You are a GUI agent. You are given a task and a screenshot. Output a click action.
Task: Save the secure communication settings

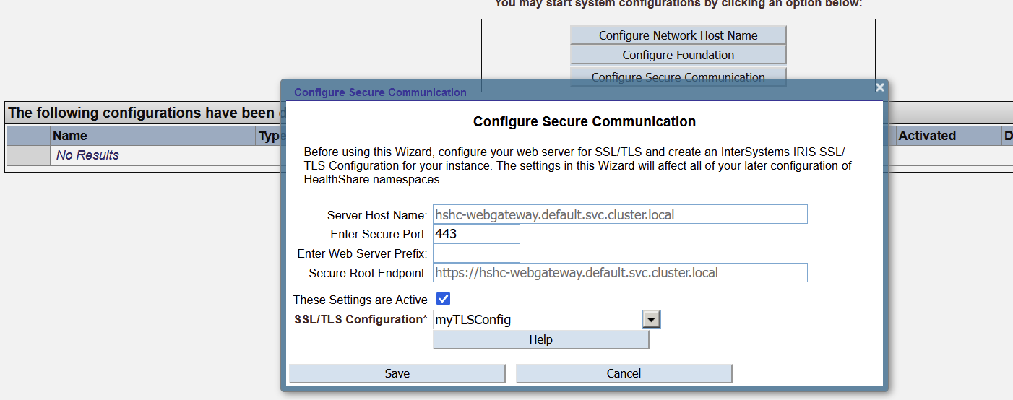click(397, 373)
